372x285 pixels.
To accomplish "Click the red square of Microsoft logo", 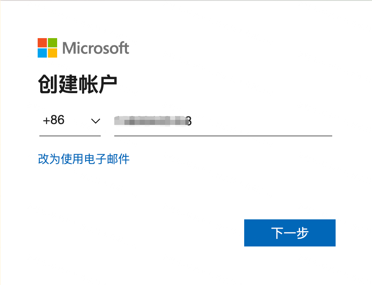I will pyautogui.click(x=42, y=43).
